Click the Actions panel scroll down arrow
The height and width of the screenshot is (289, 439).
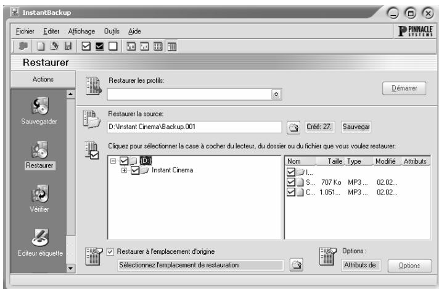tap(70, 268)
